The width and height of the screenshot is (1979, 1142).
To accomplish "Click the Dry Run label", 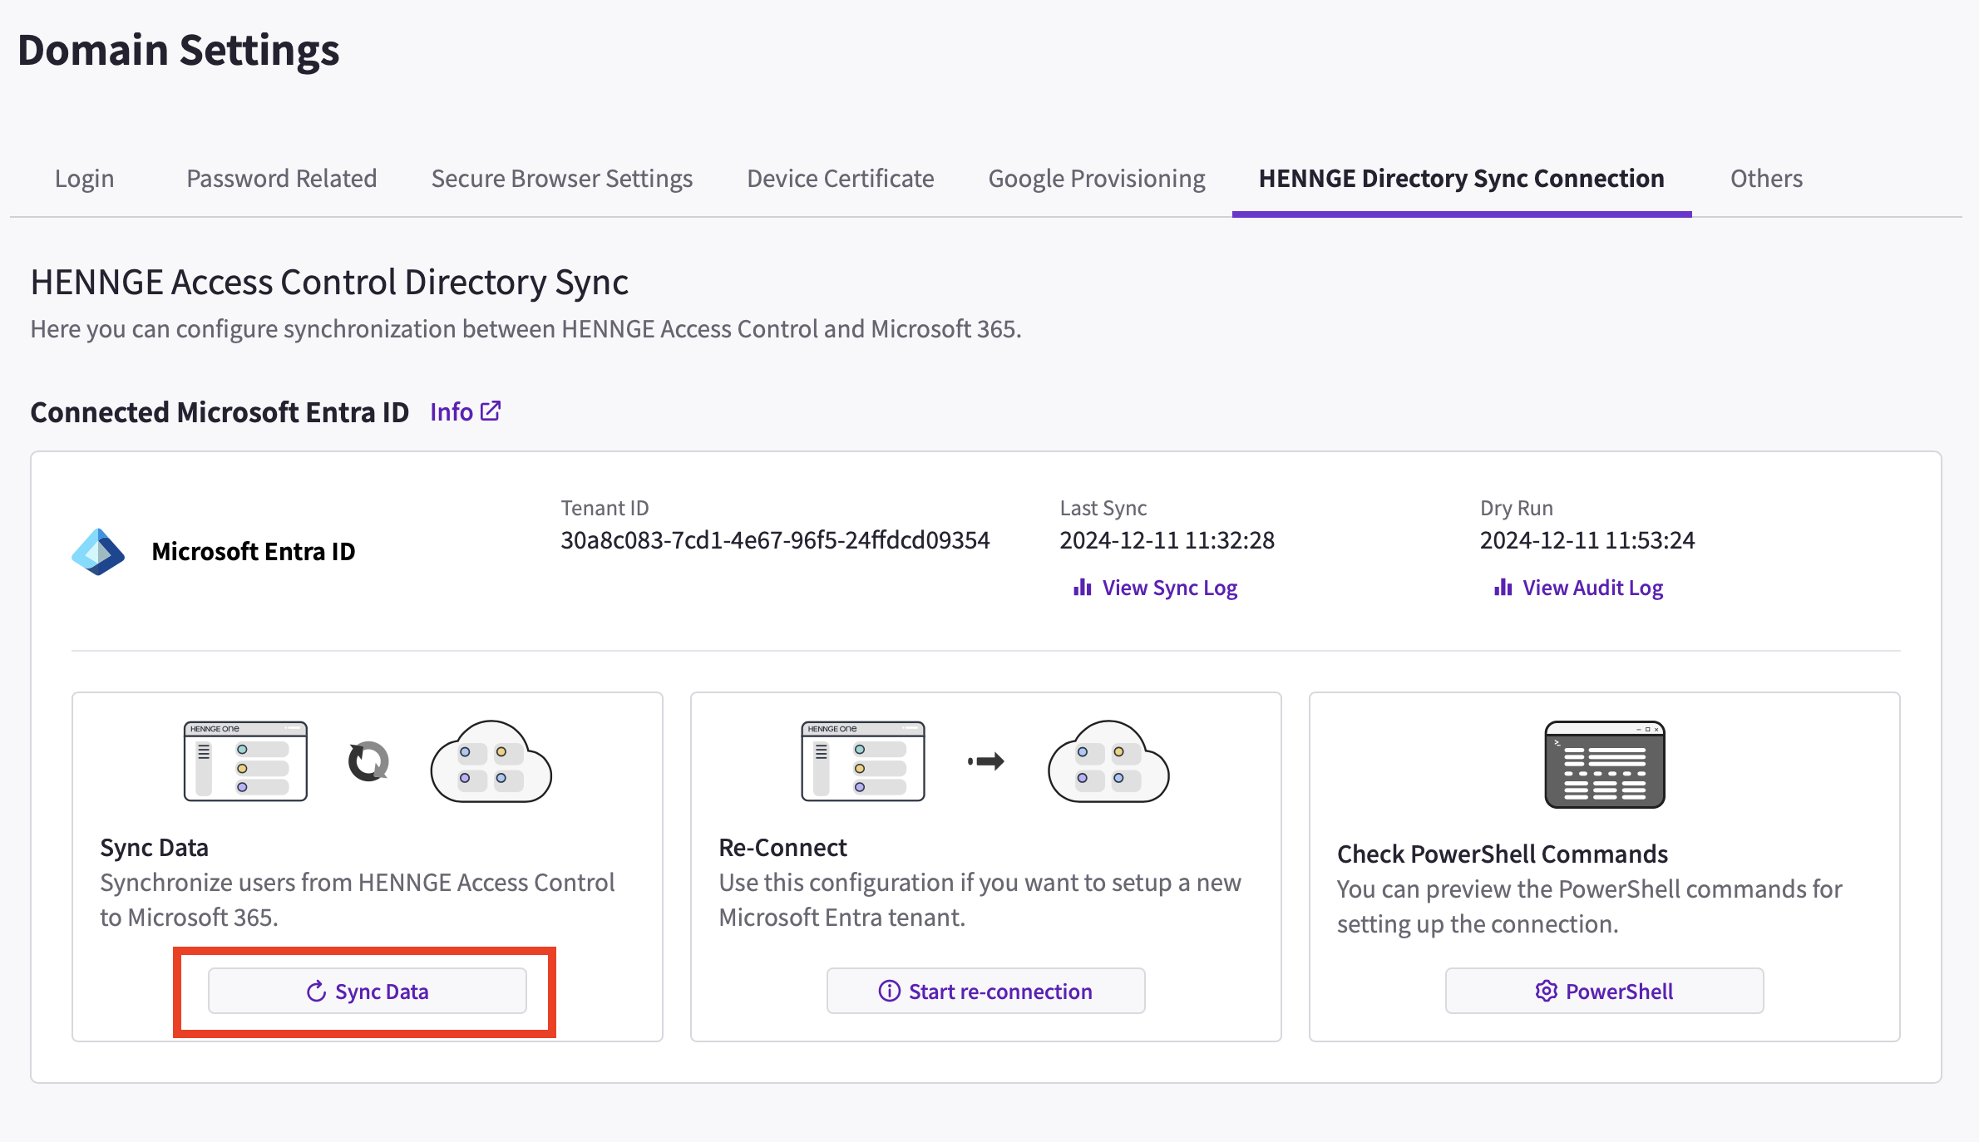I will click(x=1516, y=507).
